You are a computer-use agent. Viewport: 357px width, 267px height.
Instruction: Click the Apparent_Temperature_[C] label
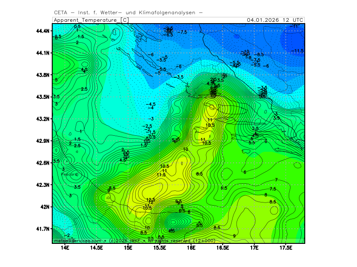(x=91, y=20)
